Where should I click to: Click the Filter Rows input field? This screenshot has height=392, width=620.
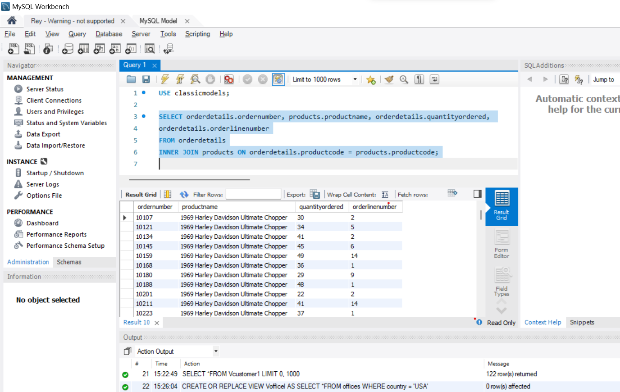click(253, 194)
